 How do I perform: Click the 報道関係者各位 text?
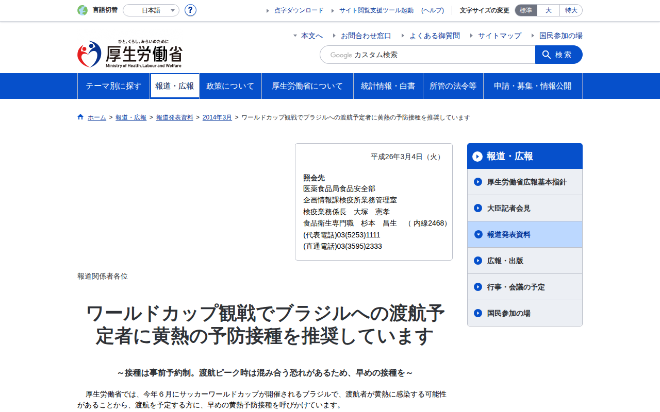103,276
